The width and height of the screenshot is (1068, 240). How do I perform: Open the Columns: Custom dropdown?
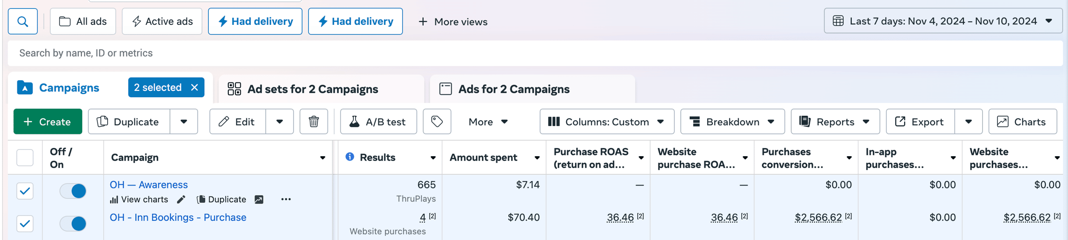coord(607,122)
